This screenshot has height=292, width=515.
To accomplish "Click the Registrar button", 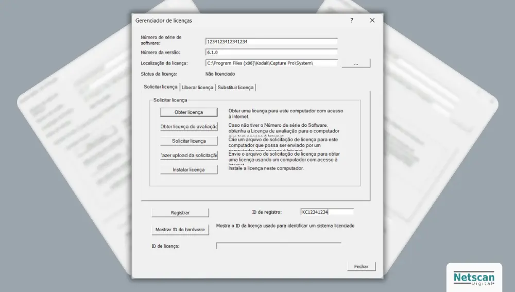I will (180, 213).
